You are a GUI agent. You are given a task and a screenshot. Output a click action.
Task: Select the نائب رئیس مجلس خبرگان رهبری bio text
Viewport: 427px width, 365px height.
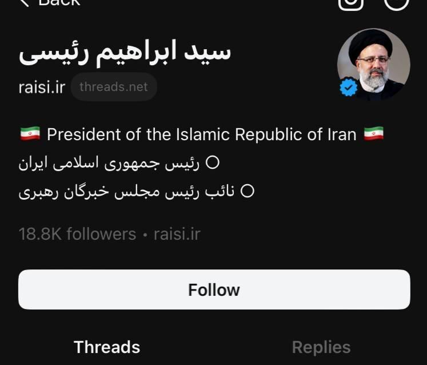pos(127,192)
